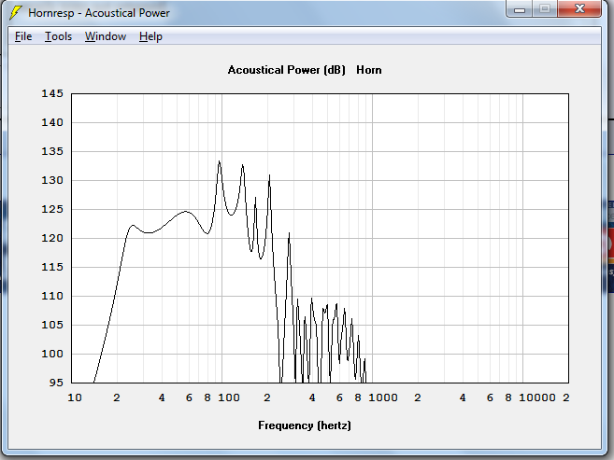Click the 'Frequency (hertz)' axis label

(x=305, y=425)
